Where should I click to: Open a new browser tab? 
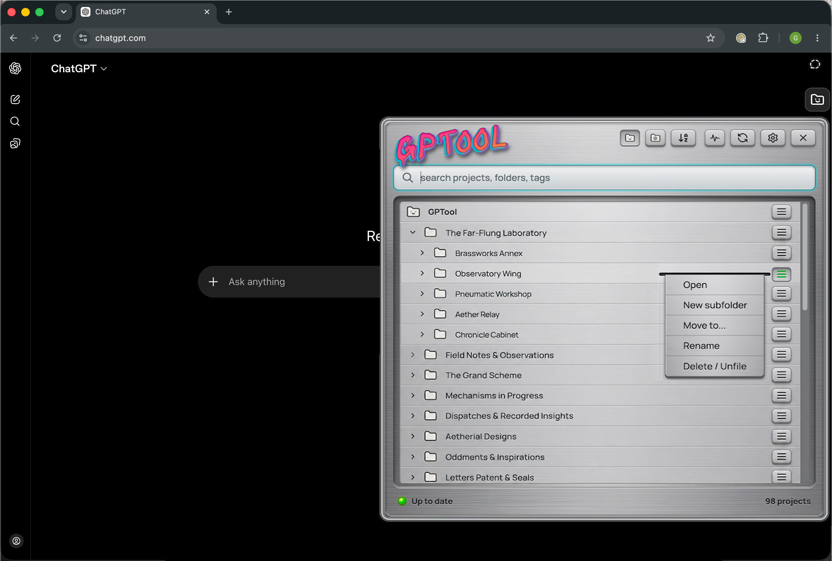point(229,12)
